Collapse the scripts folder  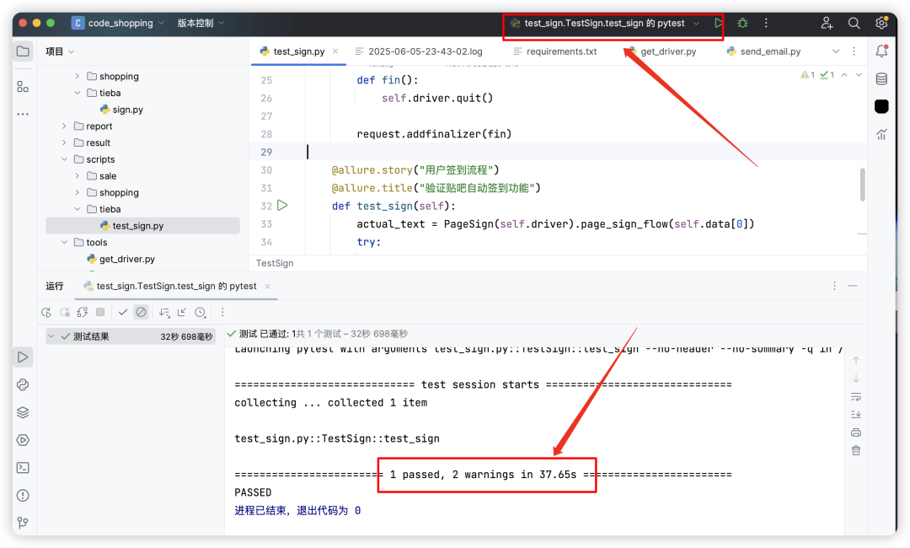[x=64, y=159]
